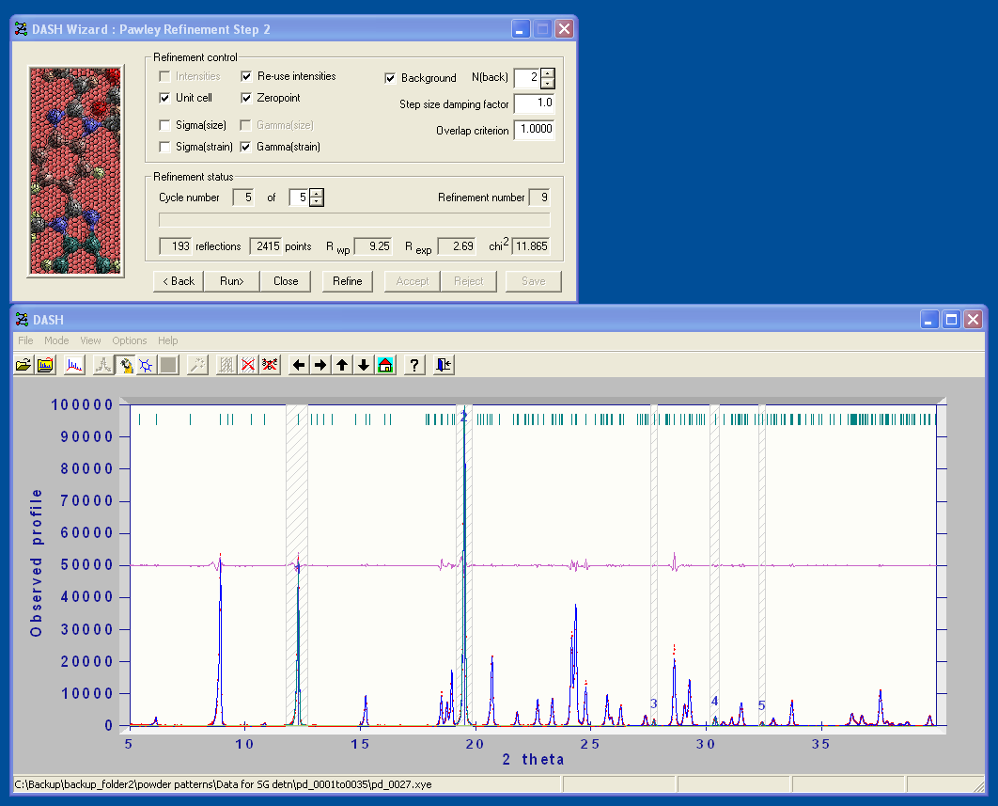The image size is (998, 806).
Task: Click the R wp value 9.25
Action: point(374,246)
